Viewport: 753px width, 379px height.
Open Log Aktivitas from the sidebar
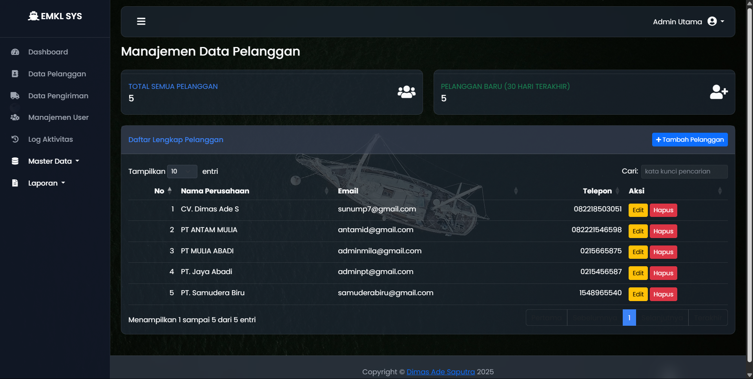pos(51,139)
